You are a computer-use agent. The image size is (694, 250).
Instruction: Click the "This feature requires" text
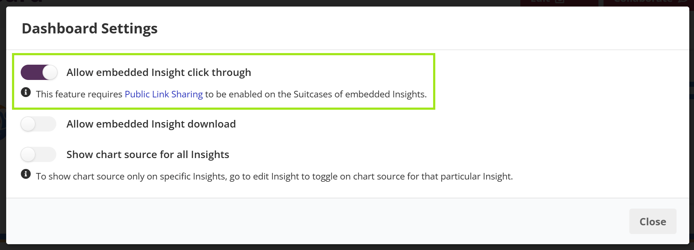79,94
